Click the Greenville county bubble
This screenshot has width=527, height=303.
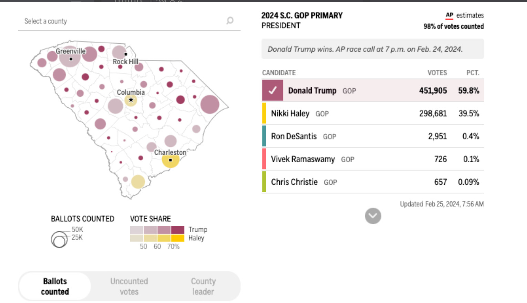[x=70, y=57]
